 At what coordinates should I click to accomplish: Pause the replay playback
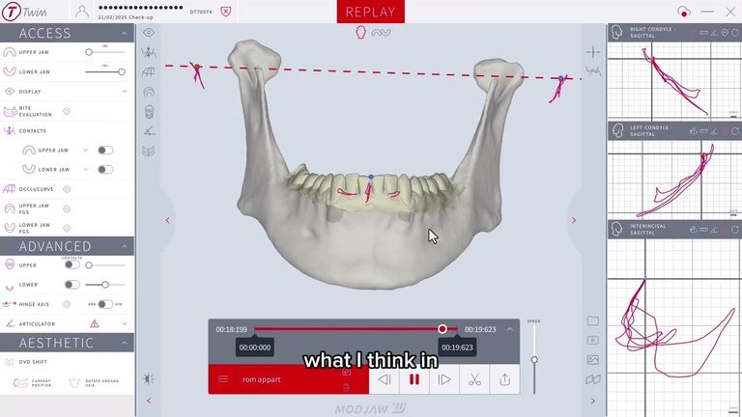[414, 379]
